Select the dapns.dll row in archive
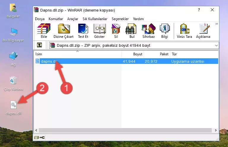 [x=127, y=61]
